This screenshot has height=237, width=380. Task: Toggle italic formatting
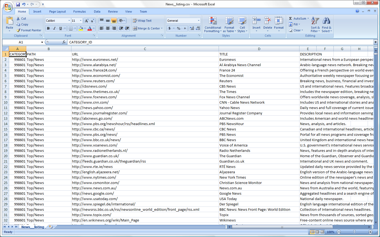(x=54, y=28)
